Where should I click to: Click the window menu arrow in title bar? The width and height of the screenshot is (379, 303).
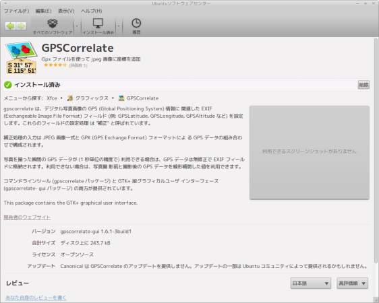[5, 3]
